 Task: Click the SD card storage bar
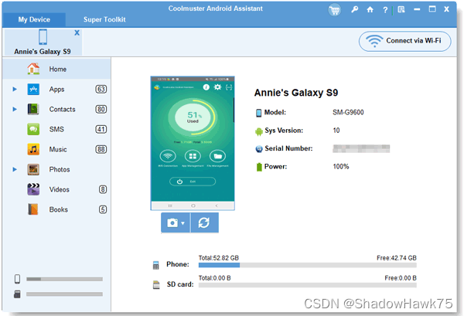click(x=308, y=285)
